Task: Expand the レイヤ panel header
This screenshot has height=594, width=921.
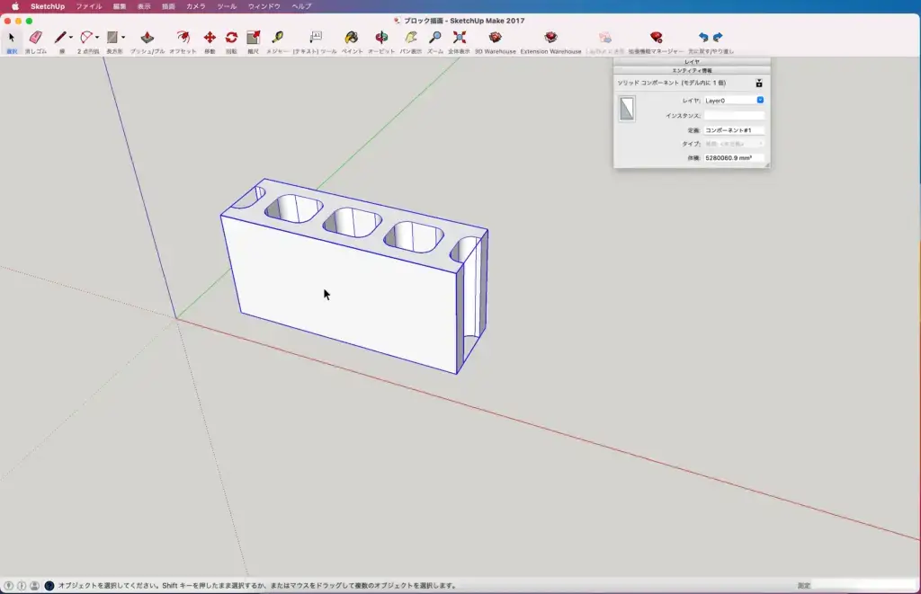Action: click(692, 62)
